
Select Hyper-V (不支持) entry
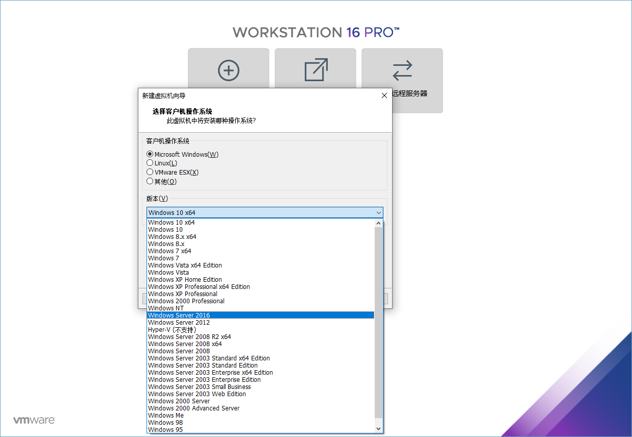pyautogui.click(x=260, y=330)
